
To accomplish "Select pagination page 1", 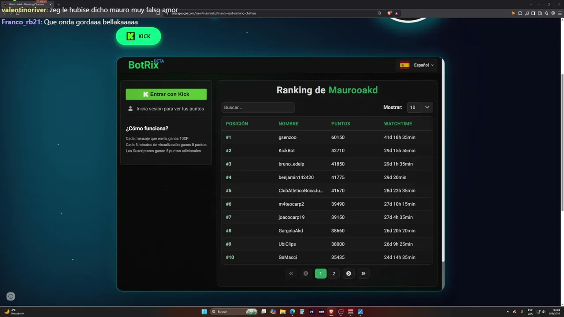I will [320, 273].
